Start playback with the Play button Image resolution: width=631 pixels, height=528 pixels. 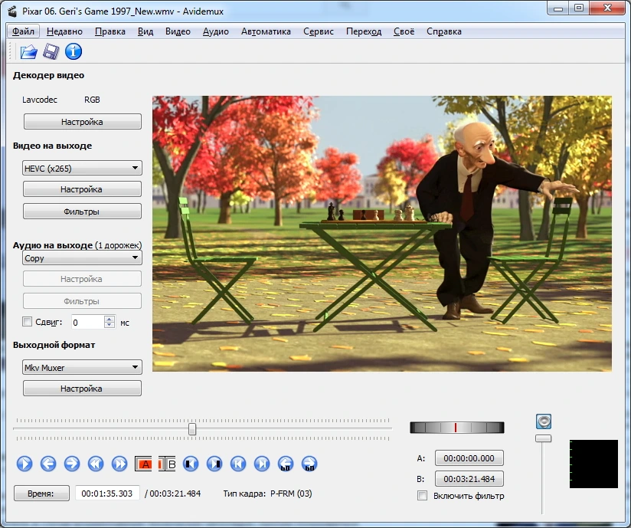[25, 464]
